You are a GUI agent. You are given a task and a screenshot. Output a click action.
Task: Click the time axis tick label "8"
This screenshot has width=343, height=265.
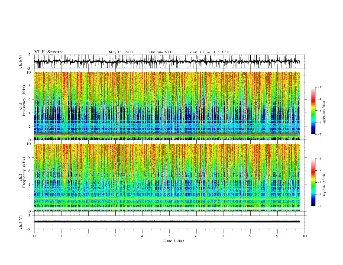(250, 236)
